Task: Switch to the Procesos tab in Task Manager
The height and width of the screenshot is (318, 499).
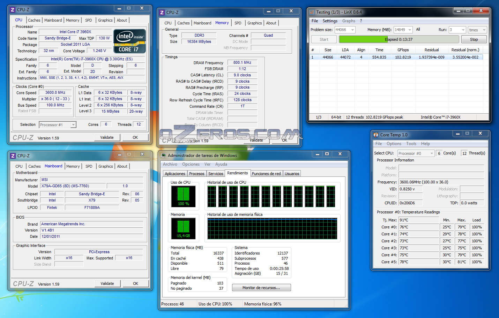Action: (x=197, y=174)
